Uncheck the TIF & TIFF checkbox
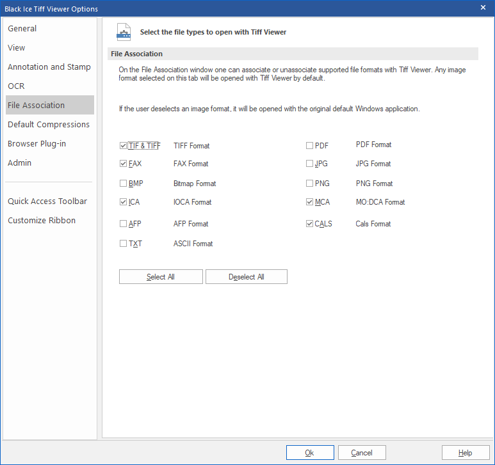Screen dimensions: 495x465 (123, 146)
